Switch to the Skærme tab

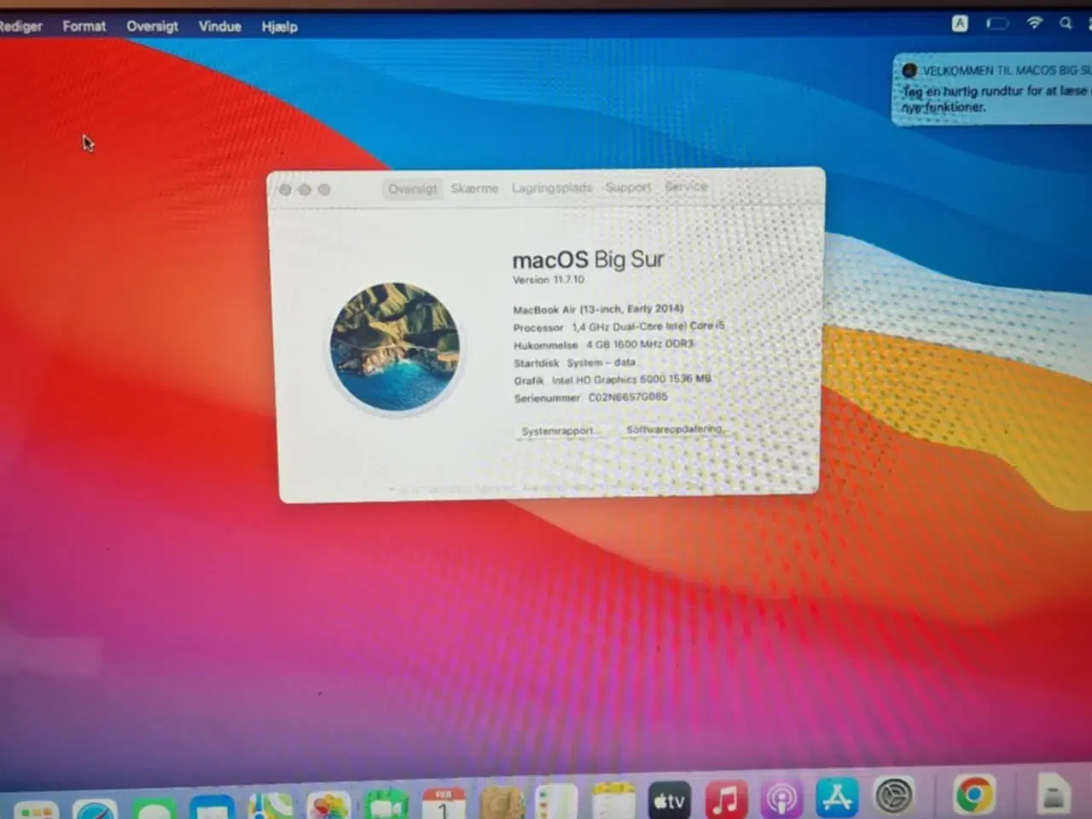point(474,189)
